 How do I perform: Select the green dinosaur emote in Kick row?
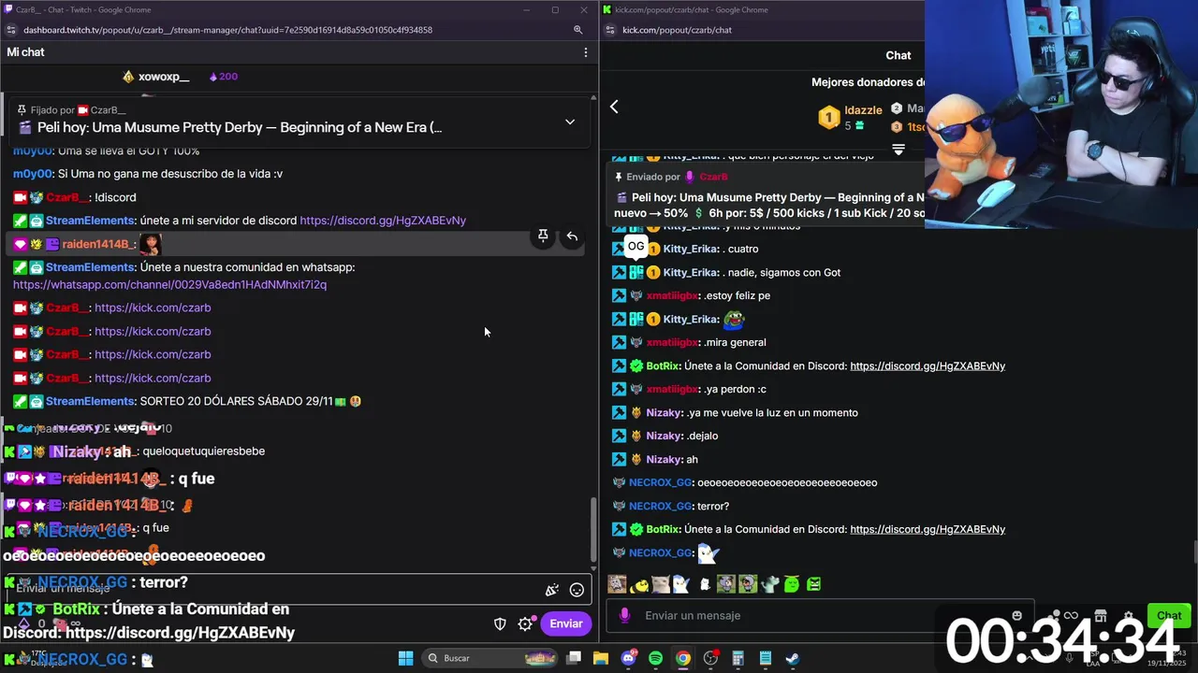pyautogui.click(x=770, y=585)
